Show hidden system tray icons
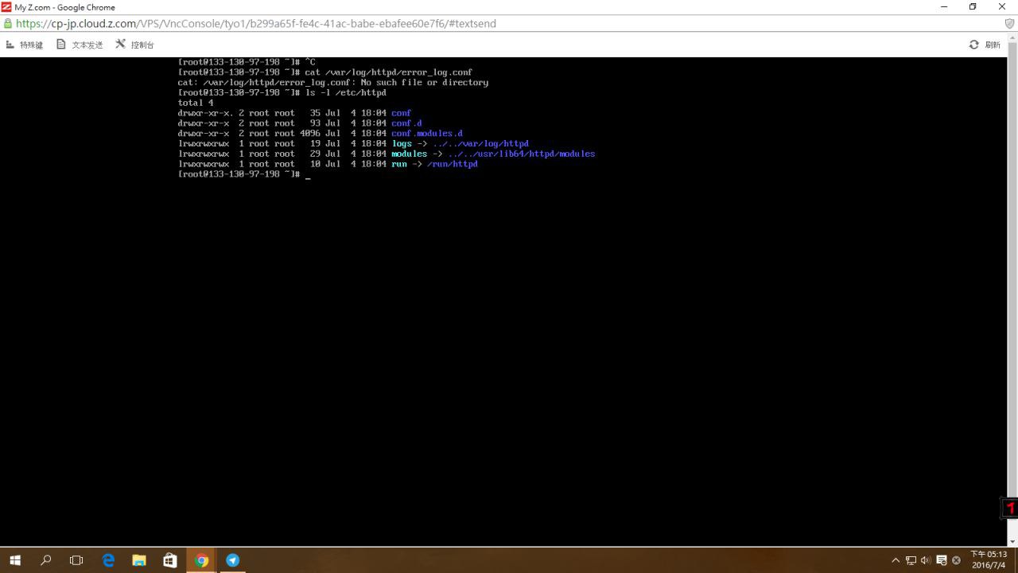Screen dimensions: 1018x573 pos(896,560)
